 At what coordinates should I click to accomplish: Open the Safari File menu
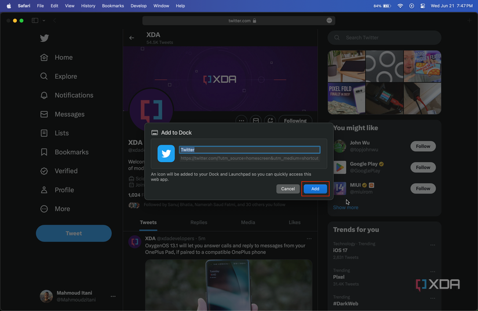[x=40, y=6]
